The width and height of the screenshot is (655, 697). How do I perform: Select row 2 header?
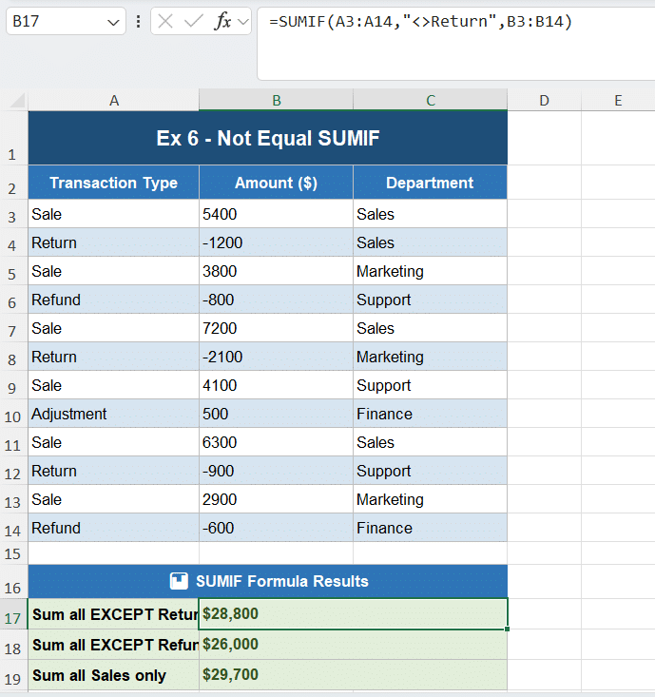(13, 183)
